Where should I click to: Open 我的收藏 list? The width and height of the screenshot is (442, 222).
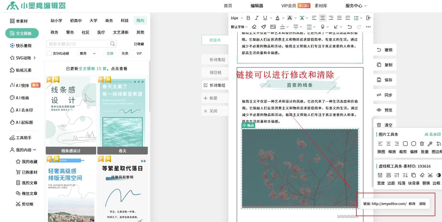point(27,161)
